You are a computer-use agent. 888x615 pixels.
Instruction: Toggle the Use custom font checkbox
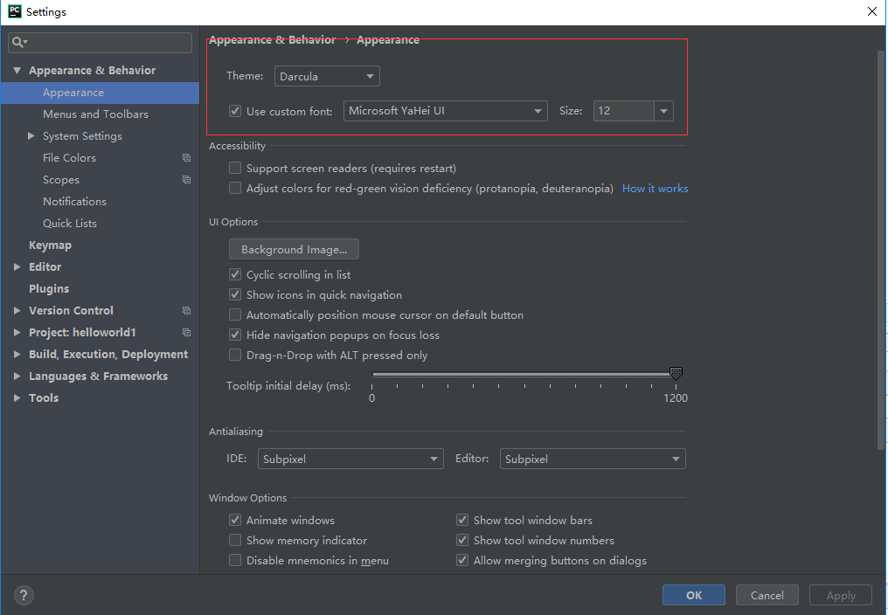(235, 111)
